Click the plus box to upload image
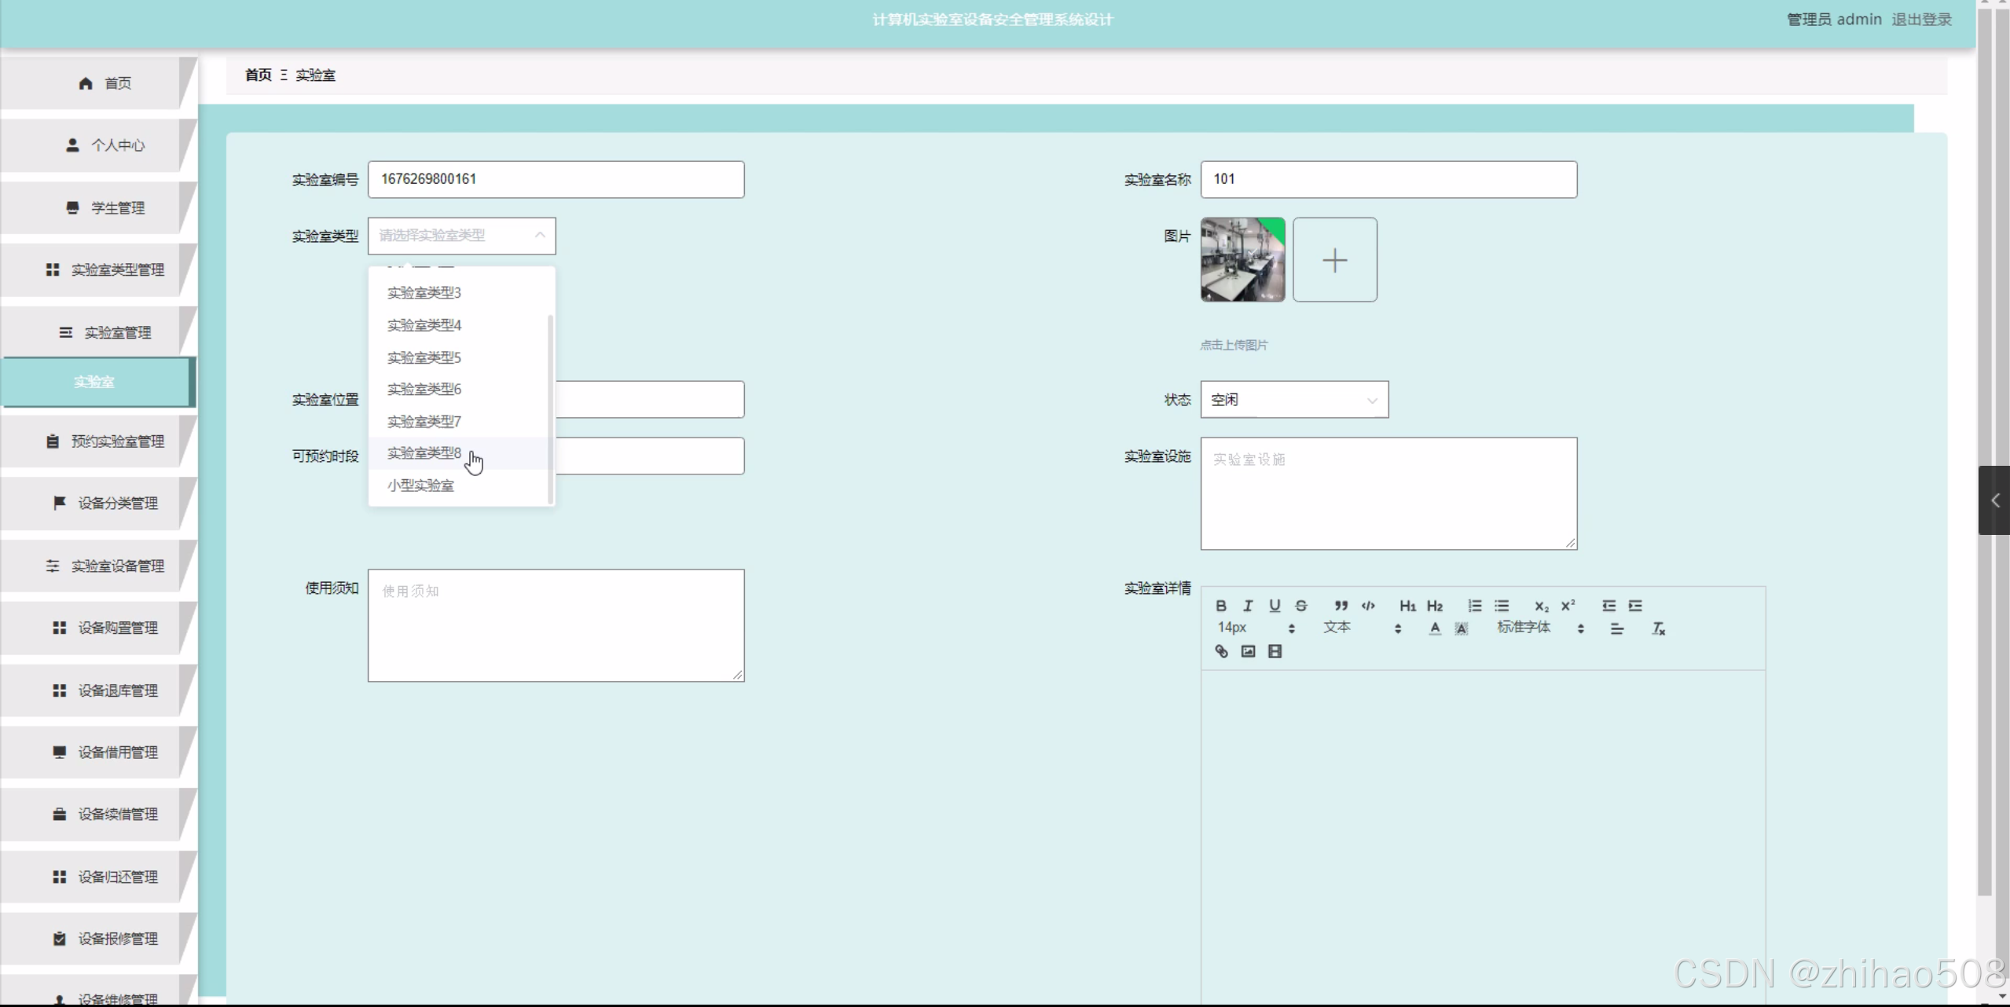This screenshot has height=1007, width=2010. [x=1334, y=260]
